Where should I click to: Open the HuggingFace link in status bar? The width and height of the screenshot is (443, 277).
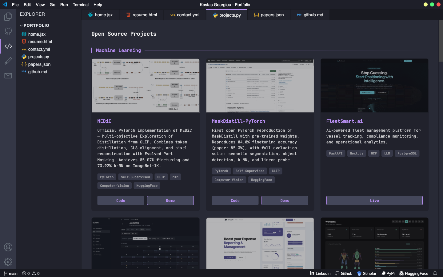(414, 273)
